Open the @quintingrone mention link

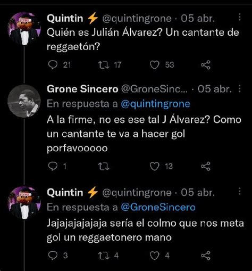coord(155,104)
